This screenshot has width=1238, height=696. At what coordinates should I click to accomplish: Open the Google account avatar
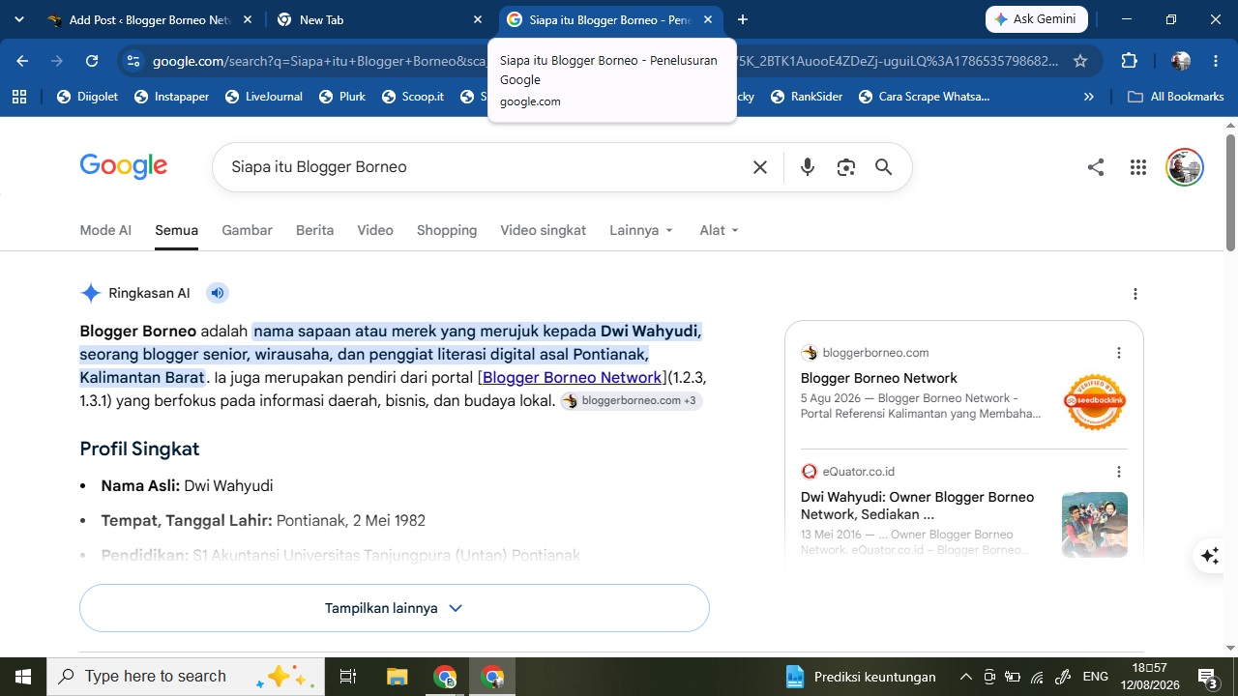[1184, 167]
